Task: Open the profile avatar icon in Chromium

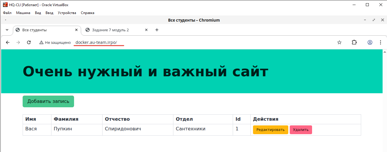Action: click(x=370, y=42)
